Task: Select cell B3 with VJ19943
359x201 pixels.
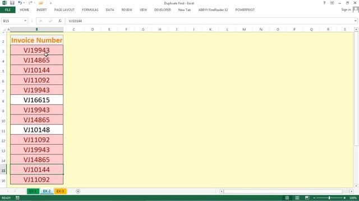Action: pyautogui.click(x=36, y=50)
